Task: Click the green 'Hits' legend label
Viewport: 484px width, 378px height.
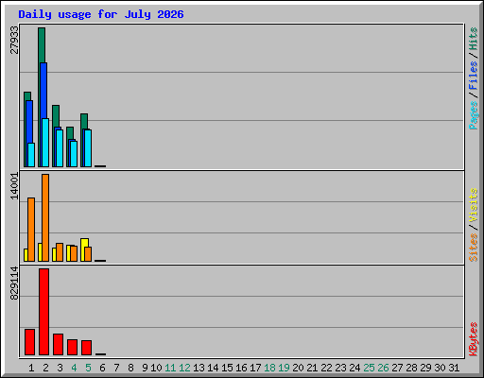Action: coord(474,39)
